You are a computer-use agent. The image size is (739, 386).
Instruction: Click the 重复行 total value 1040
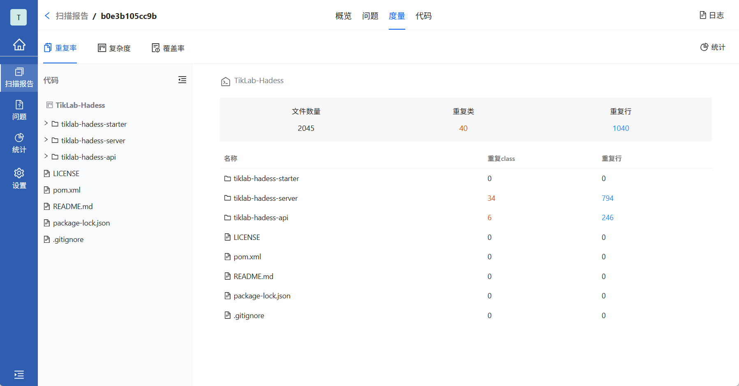click(x=621, y=128)
